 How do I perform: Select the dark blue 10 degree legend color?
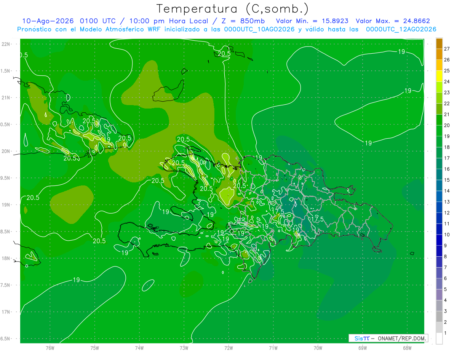[x=439, y=230]
